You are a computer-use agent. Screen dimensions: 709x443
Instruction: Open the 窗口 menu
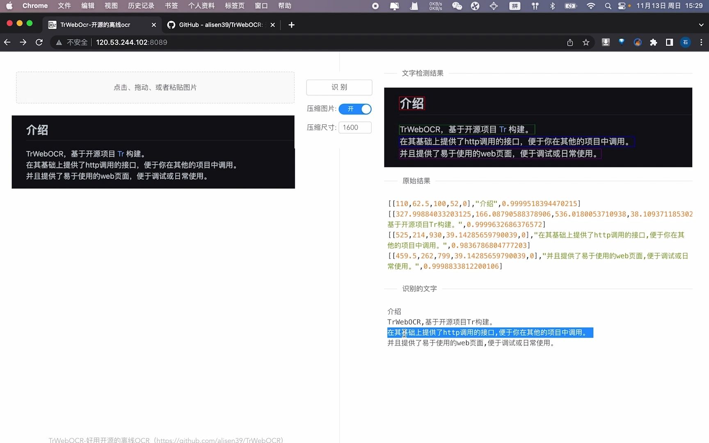261,6
